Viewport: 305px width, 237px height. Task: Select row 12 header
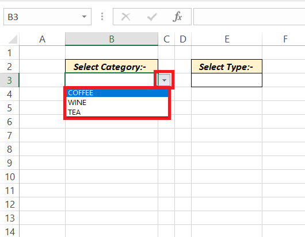click(10, 204)
